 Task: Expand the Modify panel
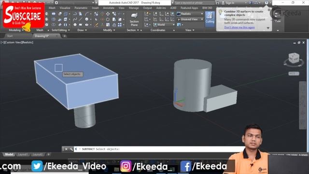point(109,30)
